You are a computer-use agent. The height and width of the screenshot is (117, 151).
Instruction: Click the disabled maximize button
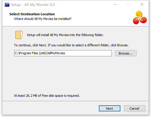[128, 4]
